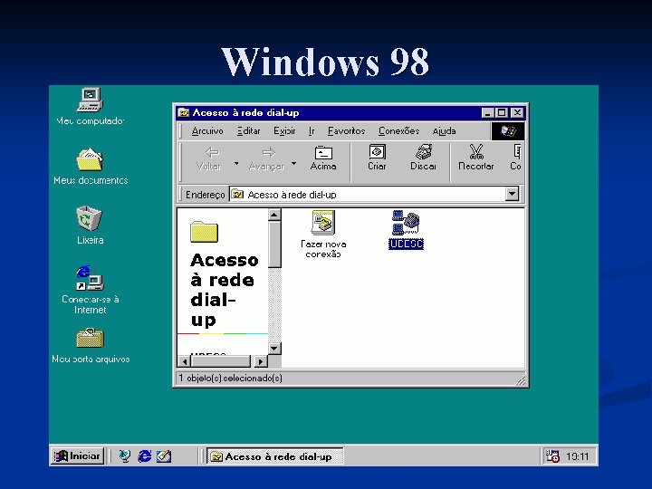Image resolution: width=652 pixels, height=489 pixels.
Task: Click the Windows logo throbber
Action: [508, 131]
